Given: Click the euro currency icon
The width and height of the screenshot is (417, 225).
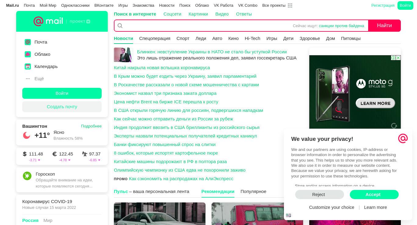Looking at the screenshot, I should 55,154.
